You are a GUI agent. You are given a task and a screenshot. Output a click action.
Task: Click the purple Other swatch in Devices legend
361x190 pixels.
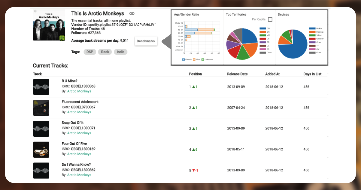click(x=312, y=42)
